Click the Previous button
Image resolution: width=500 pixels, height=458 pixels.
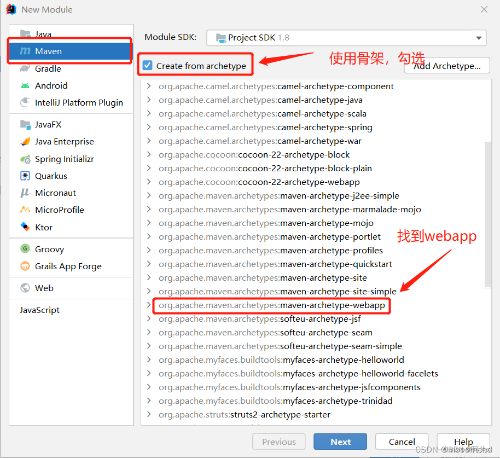point(278,442)
